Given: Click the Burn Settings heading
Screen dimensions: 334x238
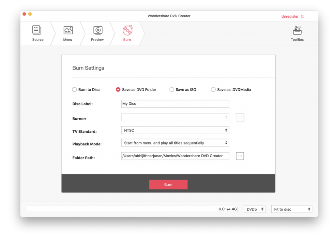Looking at the screenshot, I should pyautogui.click(x=88, y=68).
